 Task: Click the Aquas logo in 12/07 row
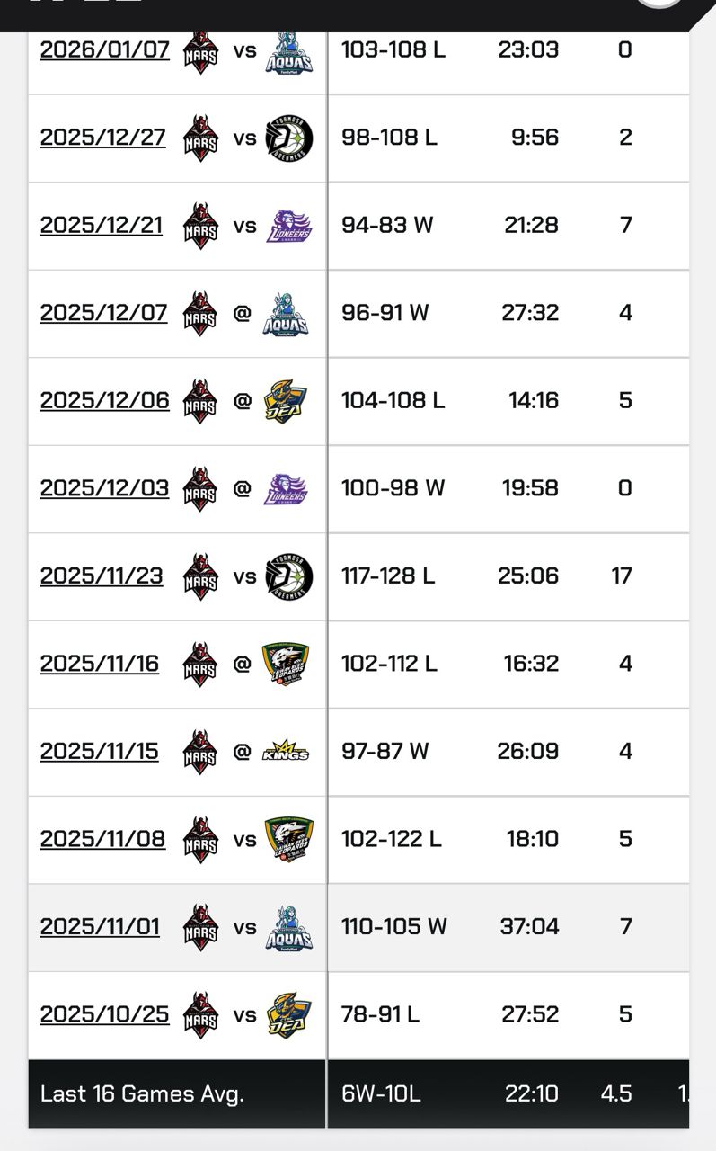click(x=287, y=313)
